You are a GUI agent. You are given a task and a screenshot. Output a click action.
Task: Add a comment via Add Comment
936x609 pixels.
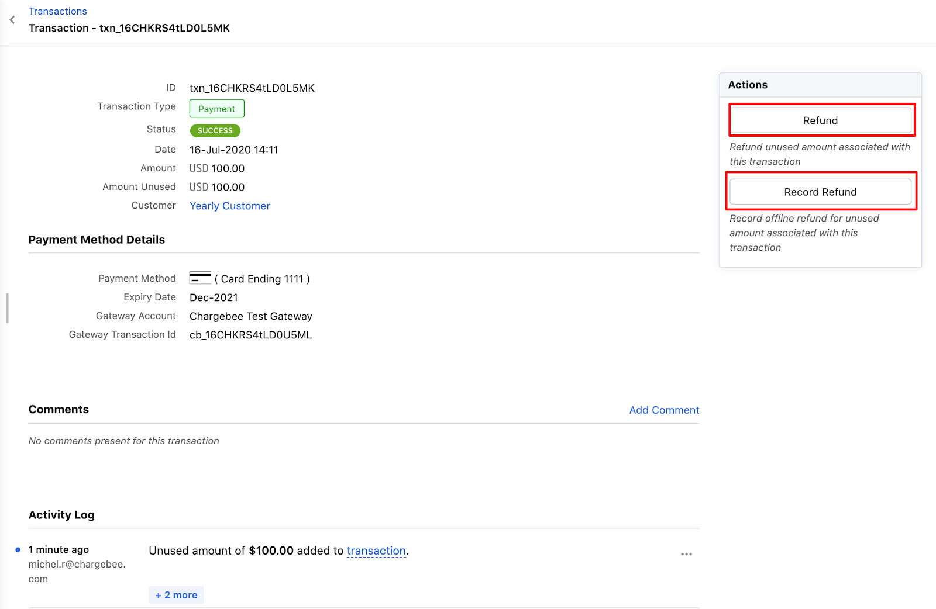click(663, 410)
